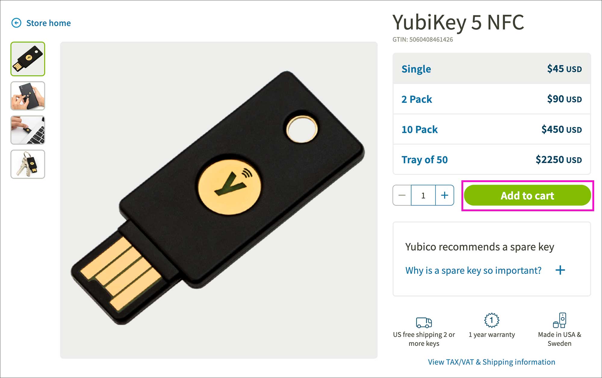
Task: Select the Single $45 USD option
Action: coord(492,69)
